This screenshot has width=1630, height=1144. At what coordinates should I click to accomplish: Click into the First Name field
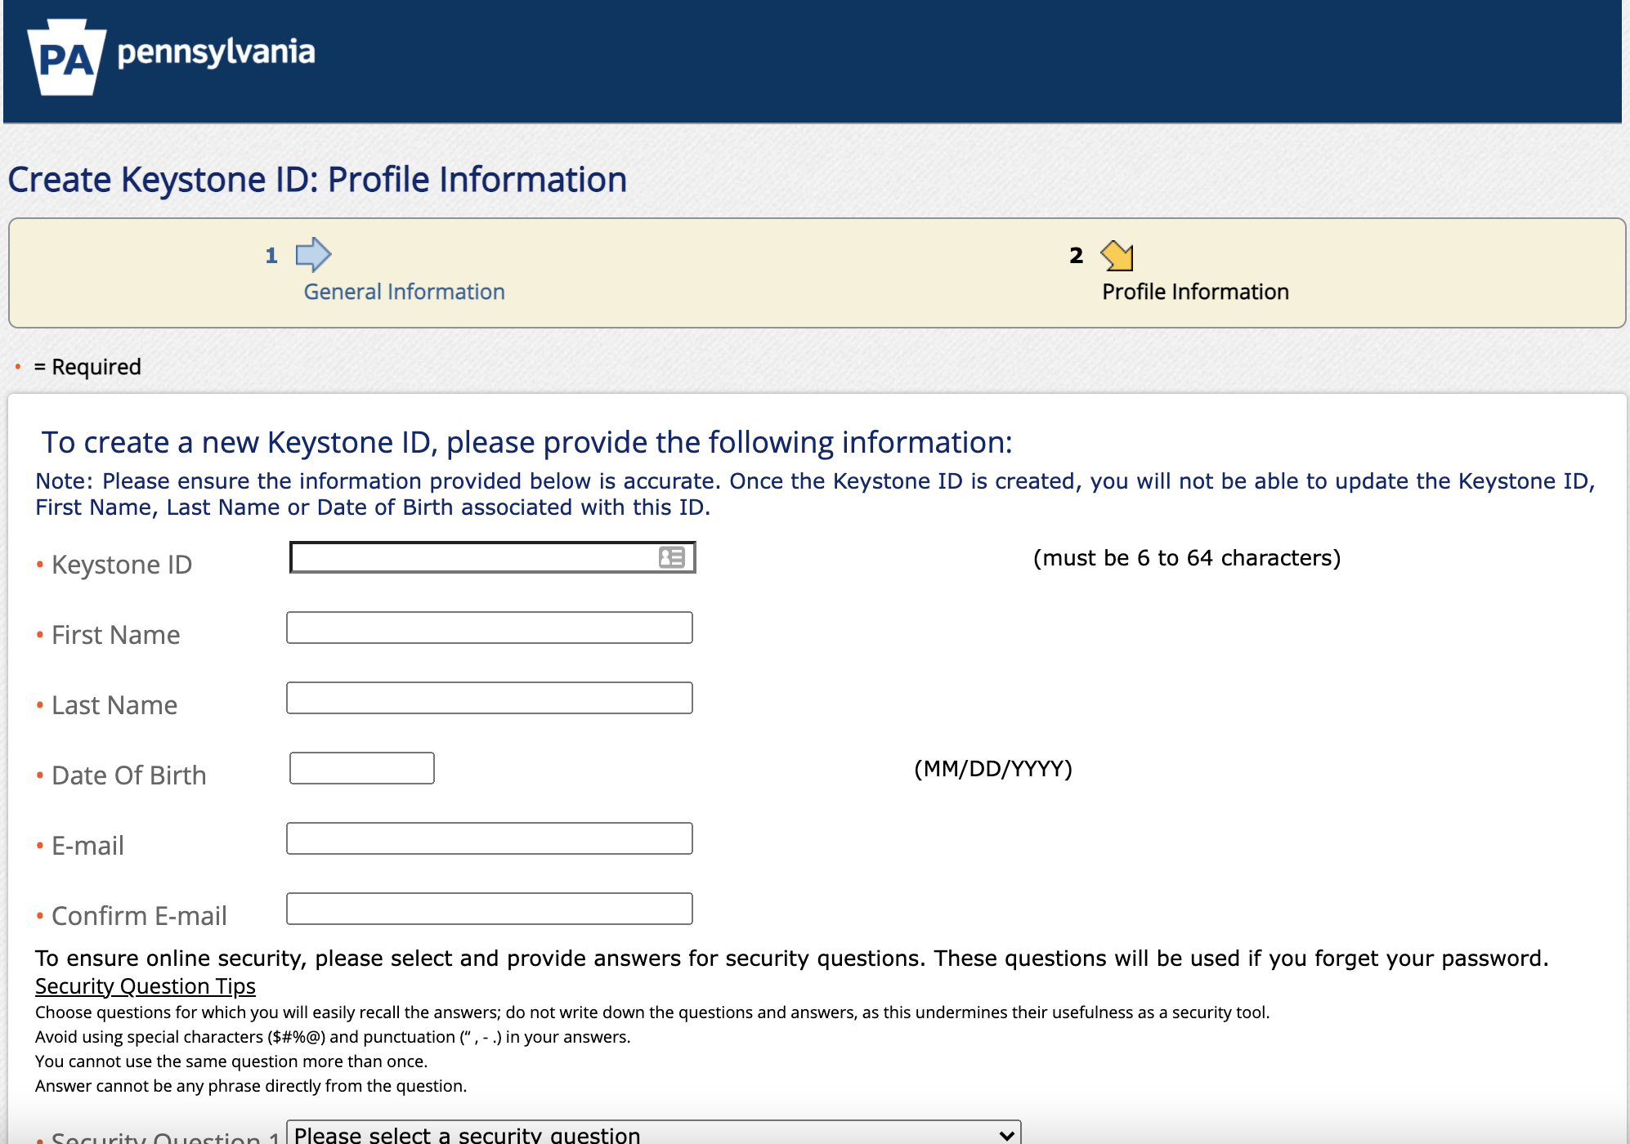point(489,628)
